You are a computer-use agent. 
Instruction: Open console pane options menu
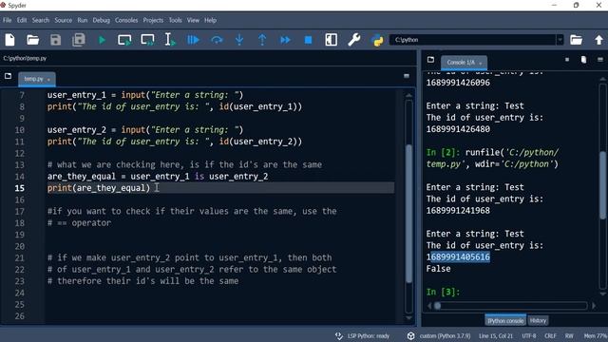(600, 60)
